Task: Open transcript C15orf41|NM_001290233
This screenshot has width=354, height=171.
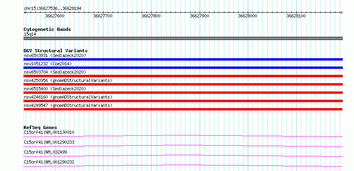Action: click(x=49, y=142)
